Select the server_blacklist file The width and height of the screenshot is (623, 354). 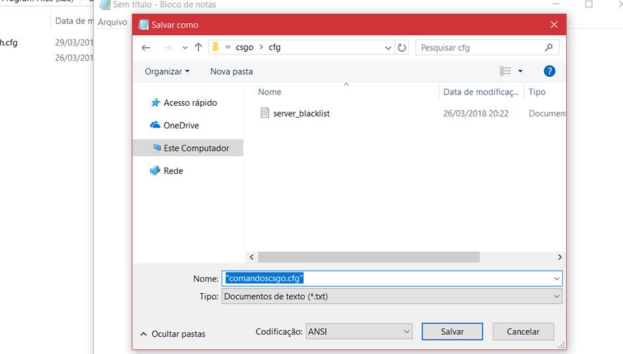301,113
